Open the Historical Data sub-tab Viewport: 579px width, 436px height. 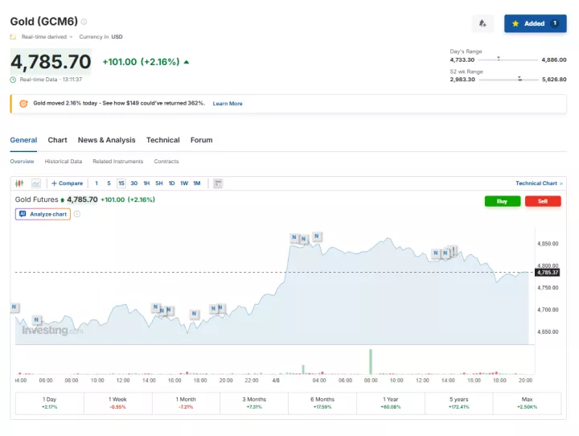(63, 162)
